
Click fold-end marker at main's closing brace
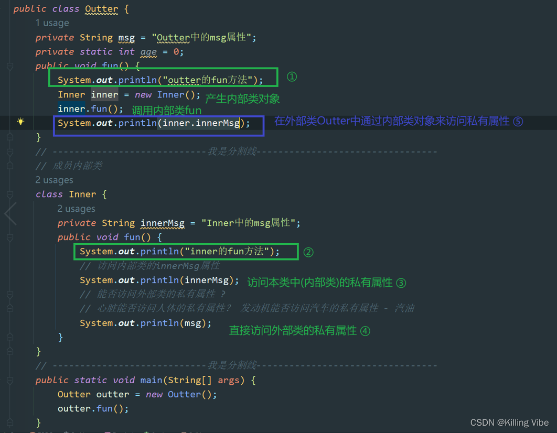[10, 423]
